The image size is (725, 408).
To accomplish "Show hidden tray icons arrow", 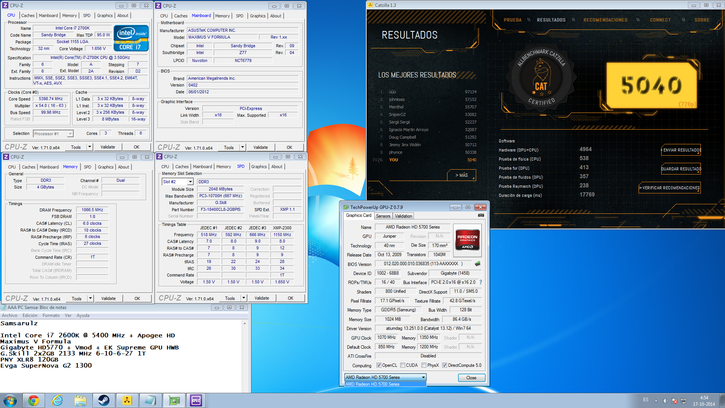I will [656, 400].
